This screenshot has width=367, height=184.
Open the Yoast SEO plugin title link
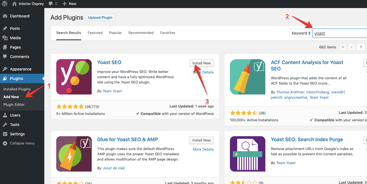point(109,62)
